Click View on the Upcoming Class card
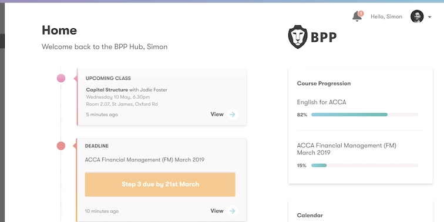Viewport: 444px width, 222px height. [x=217, y=115]
